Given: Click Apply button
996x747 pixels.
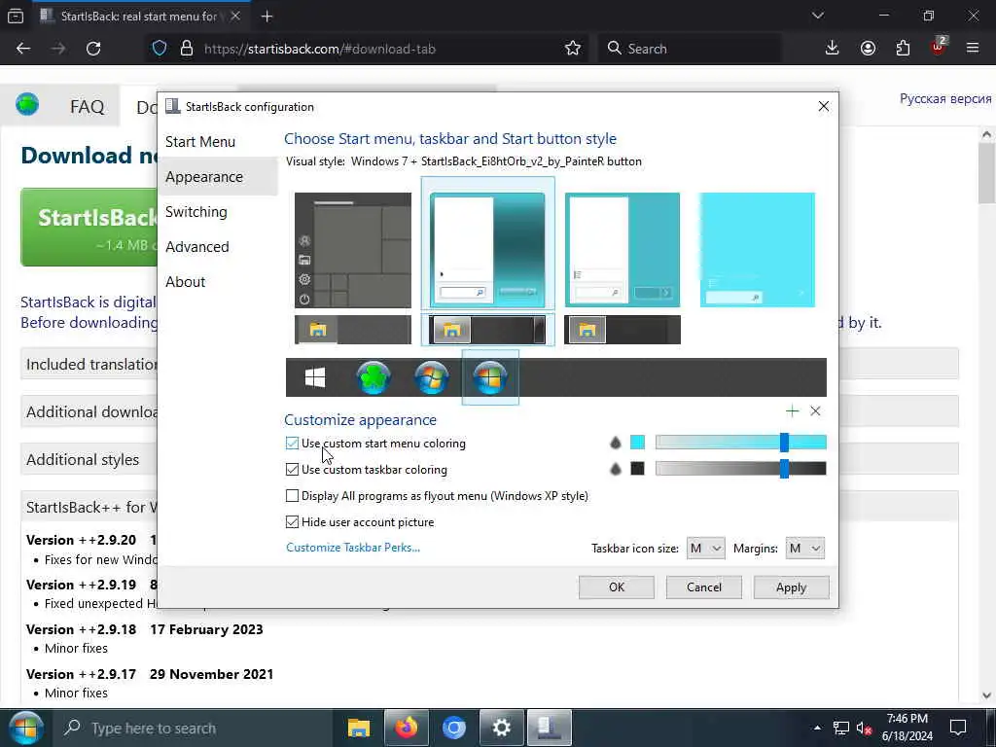Looking at the screenshot, I should [791, 587].
